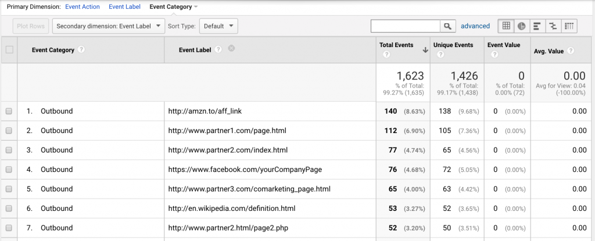Click the Event Category column header
Screen dimensions: 595x241
click(53, 50)
